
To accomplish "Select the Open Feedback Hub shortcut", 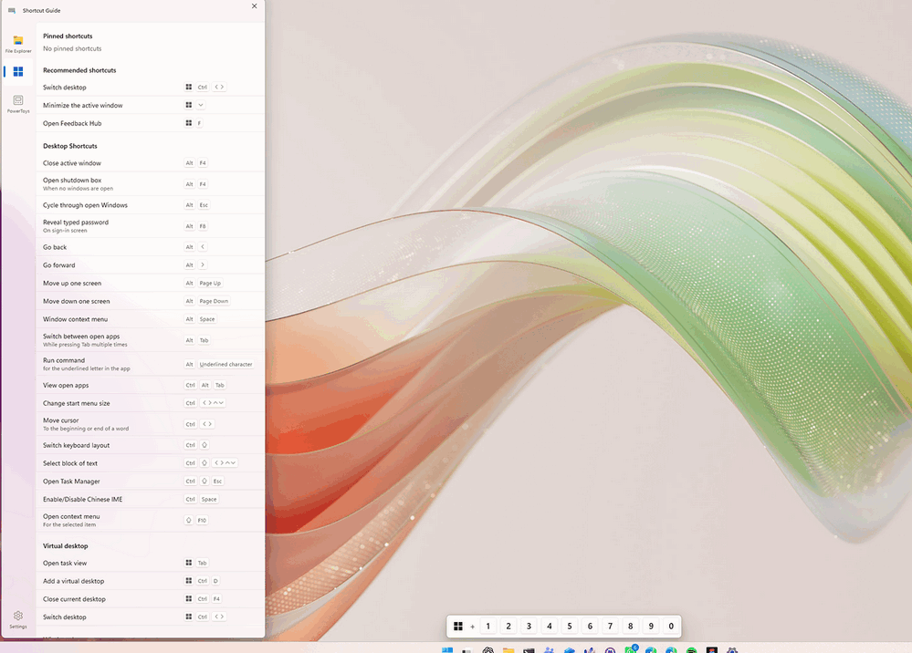I will pos(150,123).
